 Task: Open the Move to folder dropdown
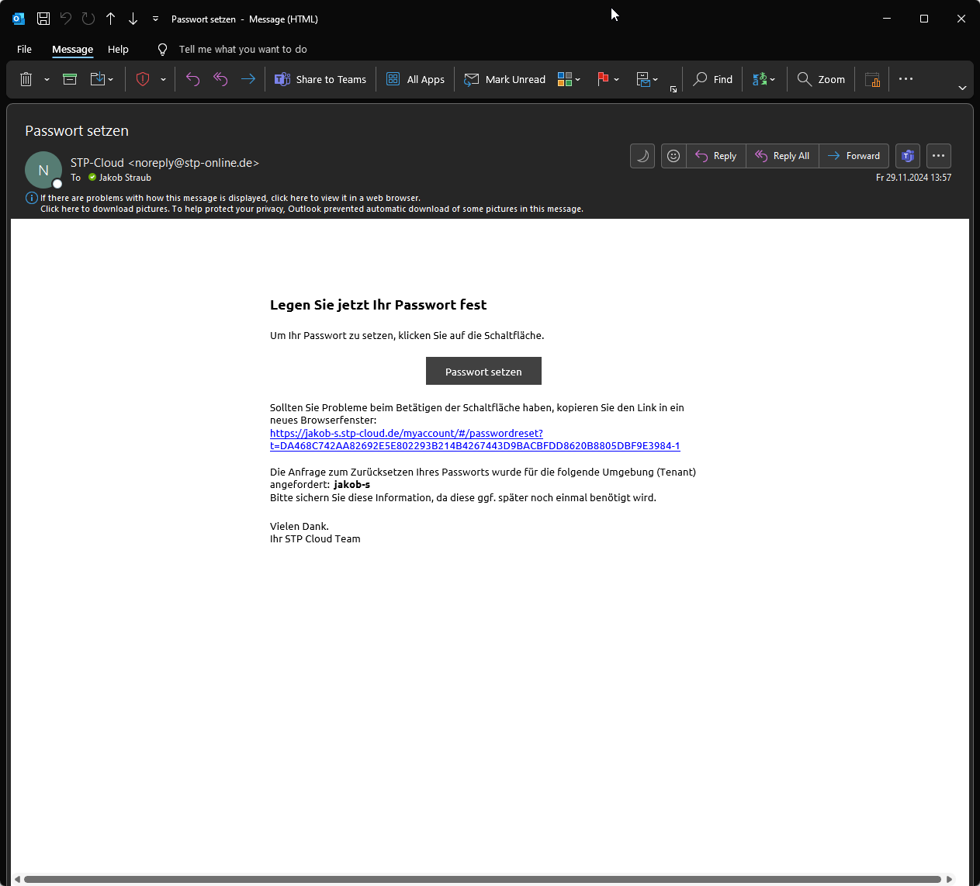pos(102,79)
